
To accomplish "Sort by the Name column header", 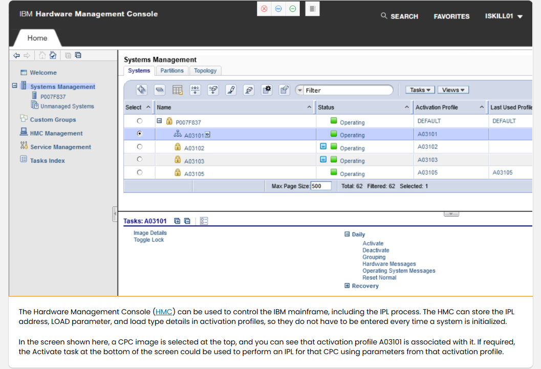I will point(234,107).
